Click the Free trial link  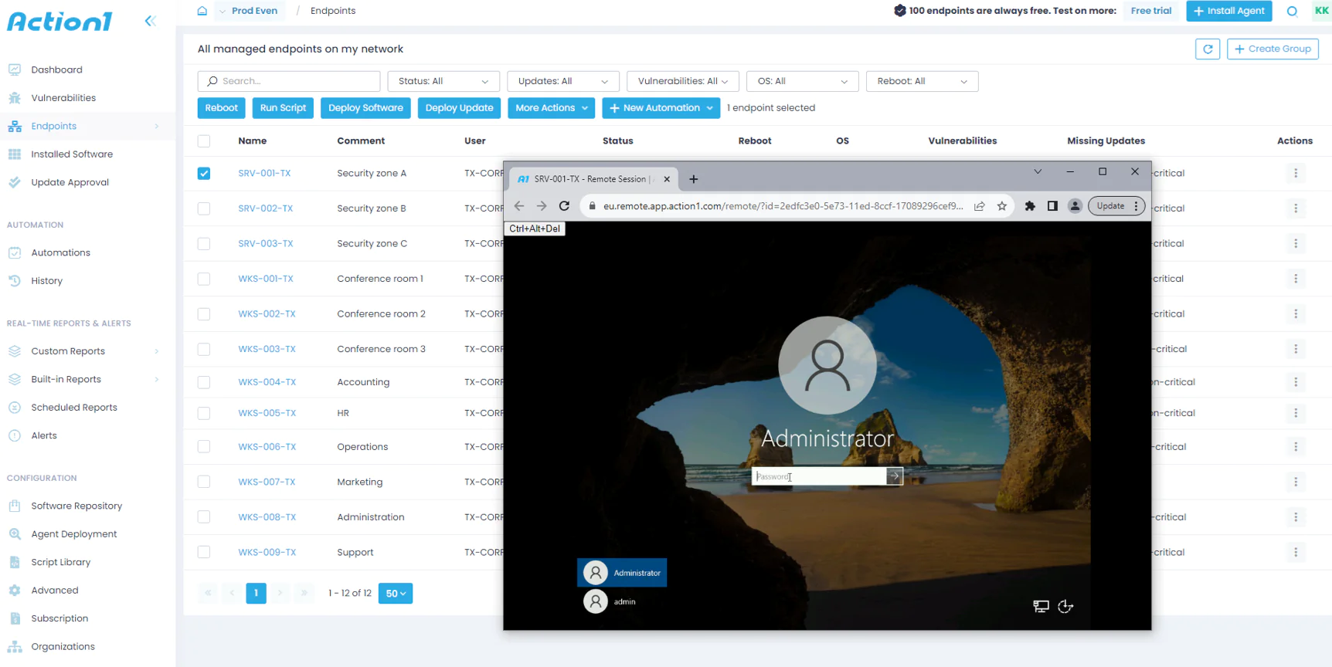tap(1151, 11)
